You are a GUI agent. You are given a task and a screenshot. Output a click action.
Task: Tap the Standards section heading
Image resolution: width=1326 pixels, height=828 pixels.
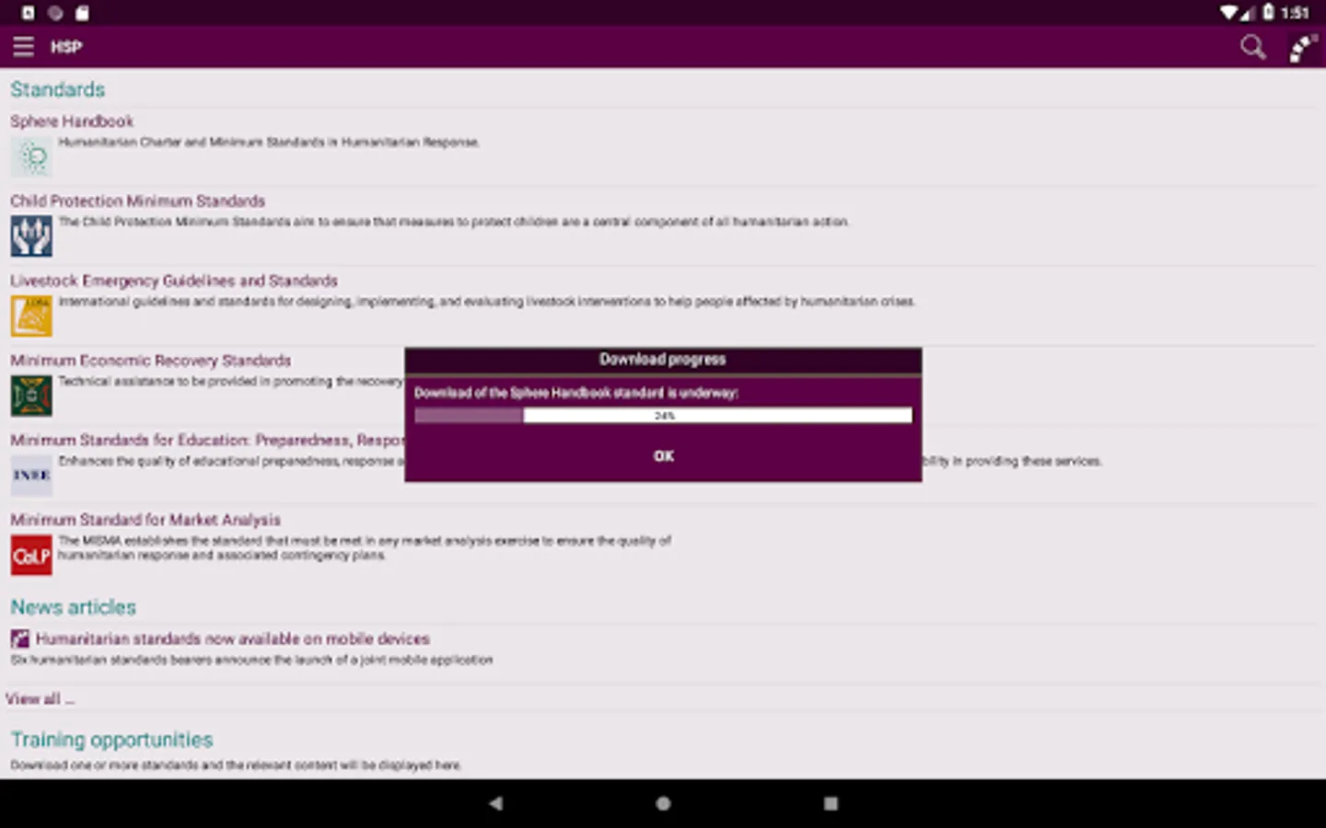57,89
